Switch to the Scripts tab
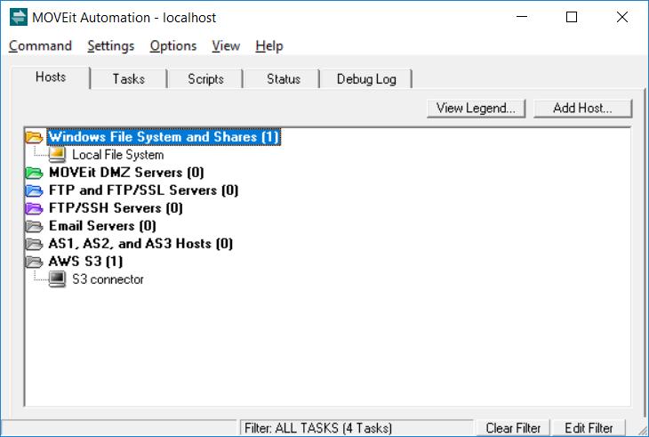Screen dimensions: 649x437 [205, 78]
